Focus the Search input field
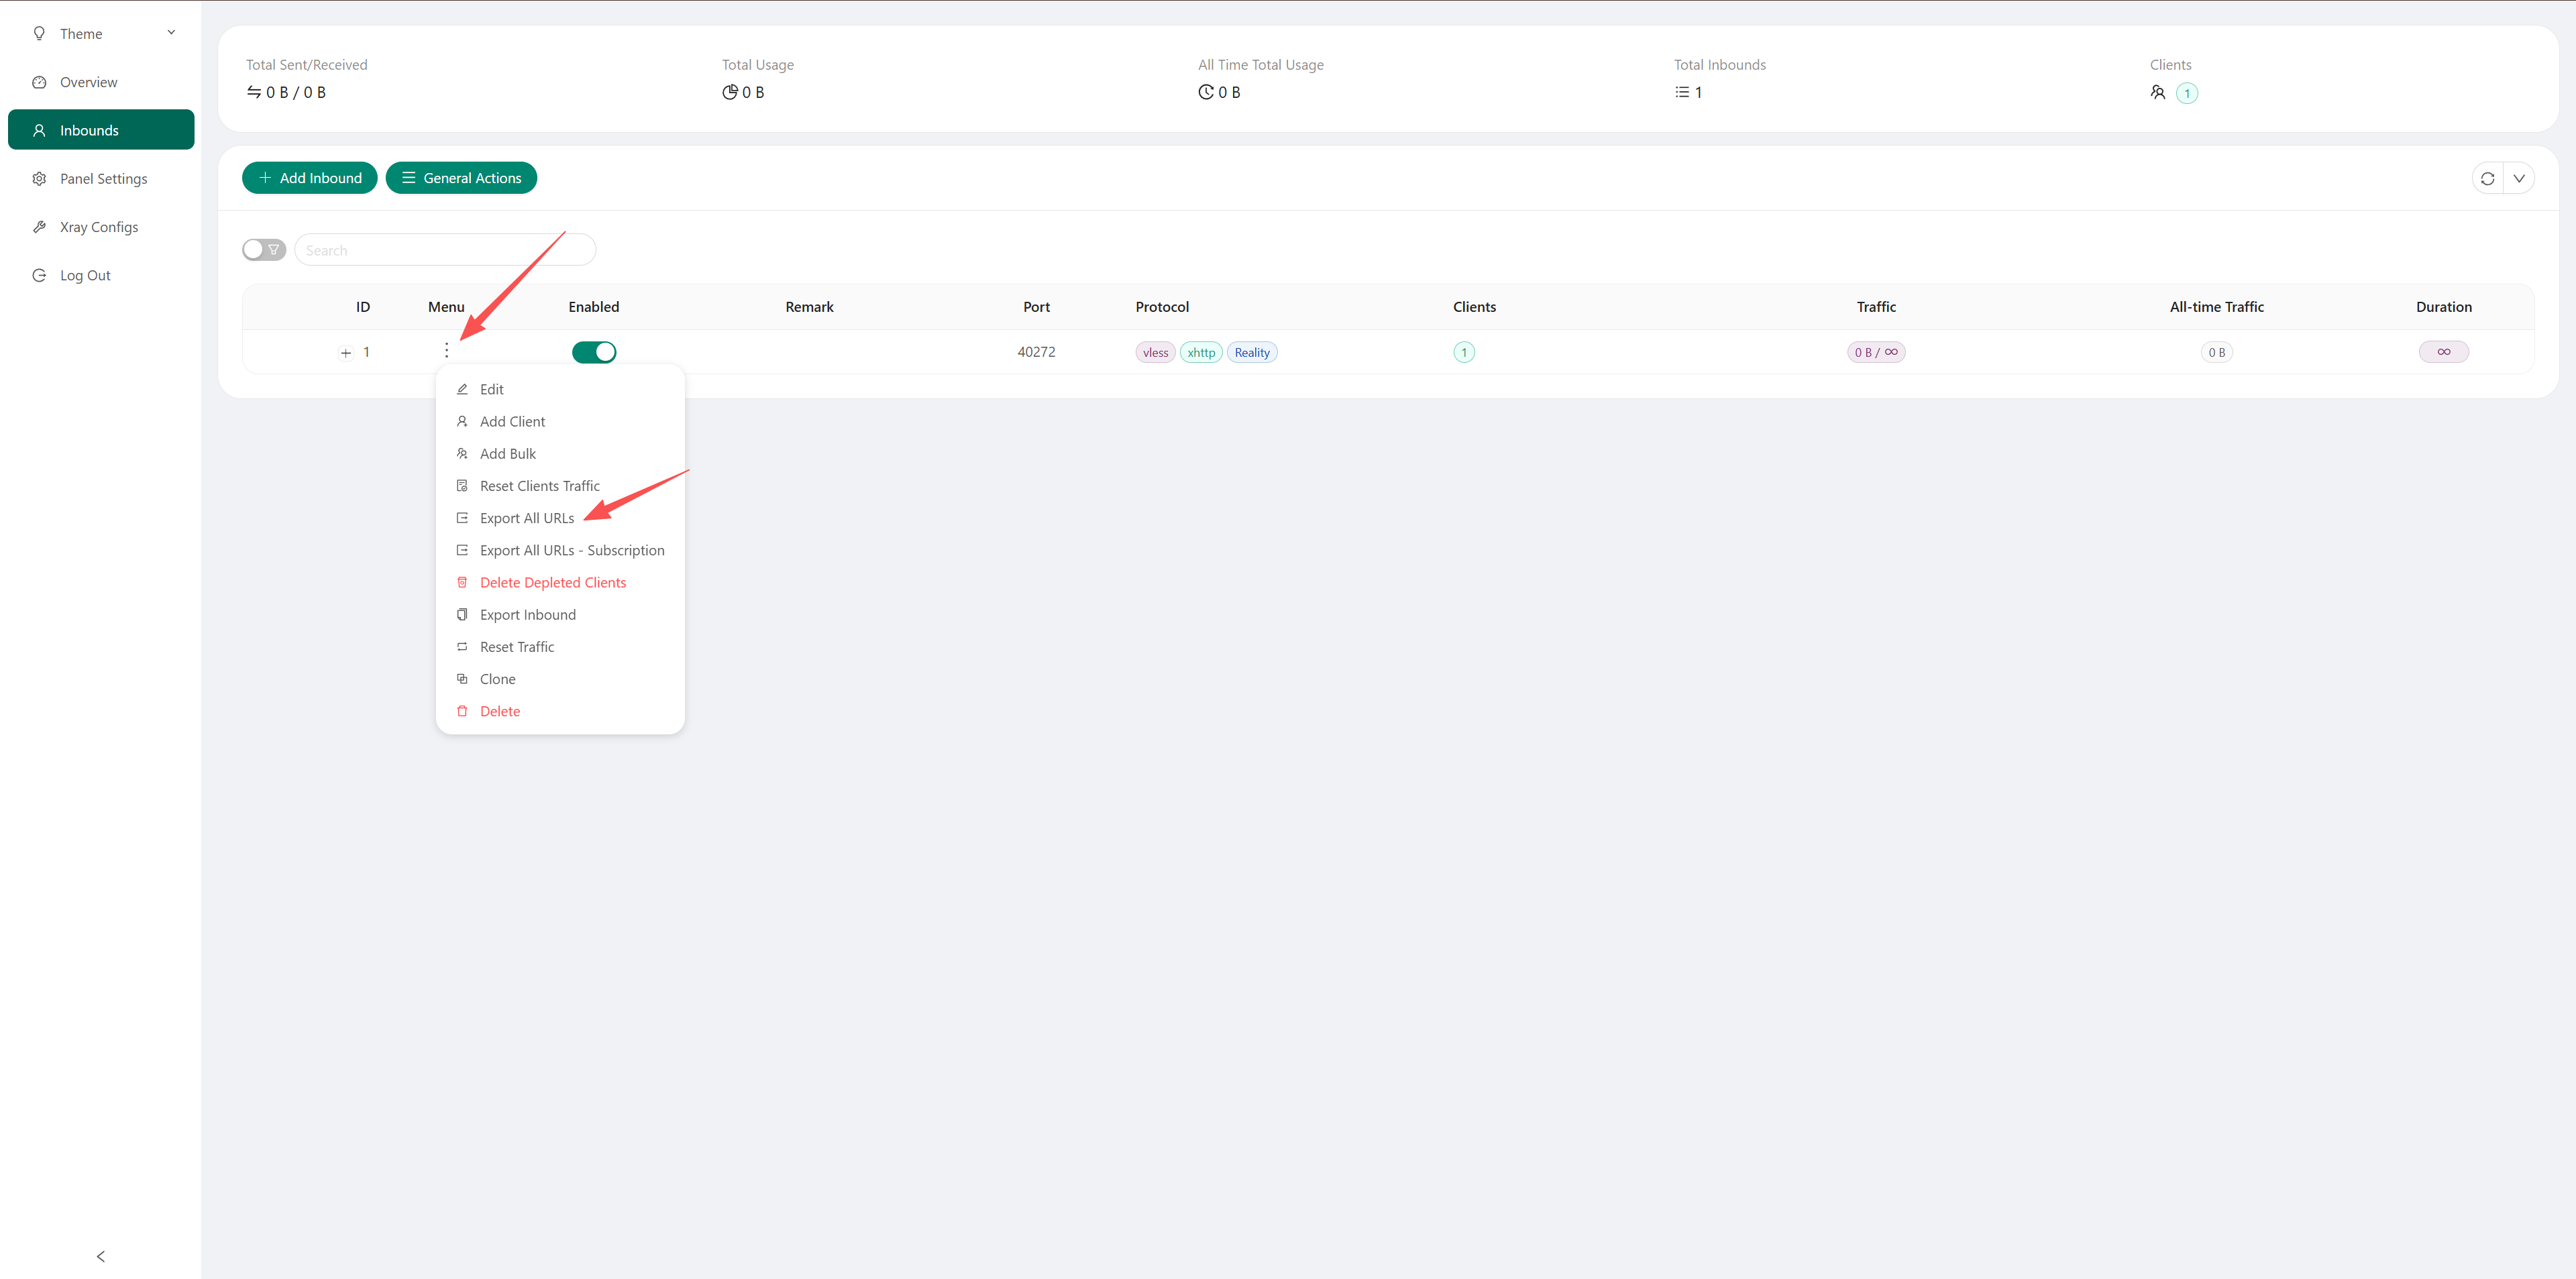Image resolution: width=2576 pixels, height=1279 pixels. point(444,250)
